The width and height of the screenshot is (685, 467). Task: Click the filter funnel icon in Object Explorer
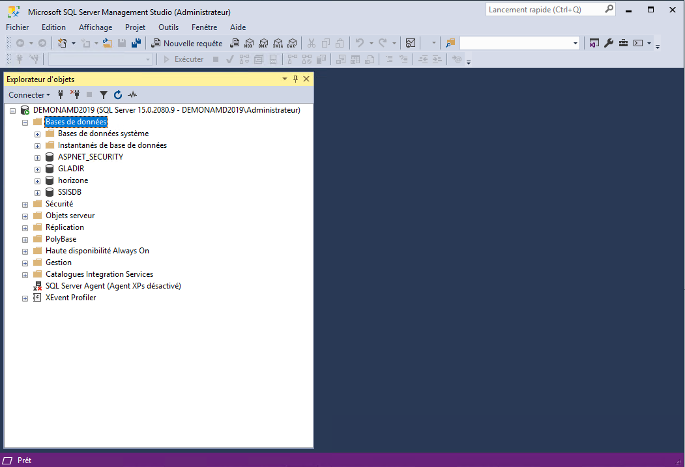(x=104, y=94)
